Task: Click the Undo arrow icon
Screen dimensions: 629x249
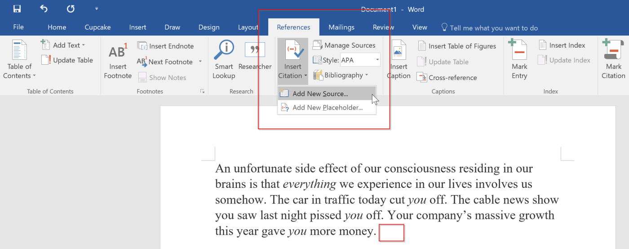Action: [44, 9]
